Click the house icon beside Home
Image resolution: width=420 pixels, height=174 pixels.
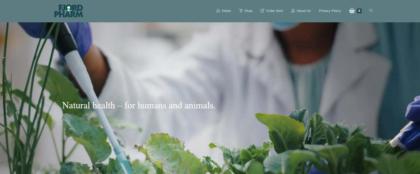218,11
